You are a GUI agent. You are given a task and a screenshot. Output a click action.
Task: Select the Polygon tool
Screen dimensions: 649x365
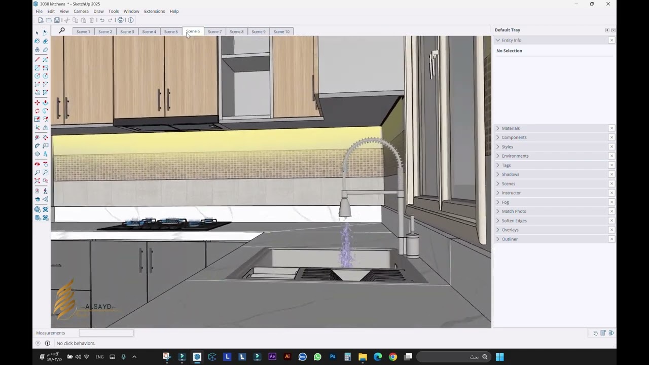click(45, 76)
